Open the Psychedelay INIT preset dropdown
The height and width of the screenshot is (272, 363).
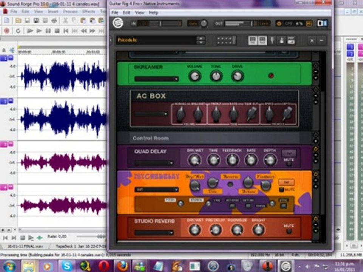157,190
